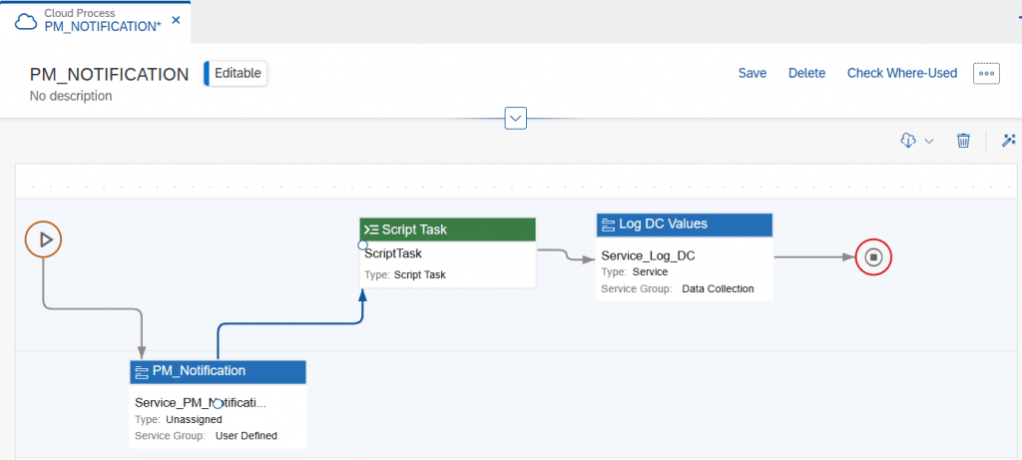The image size is (1022, 460).
Task: Click the End event stop node
Action: click(874, 257)
